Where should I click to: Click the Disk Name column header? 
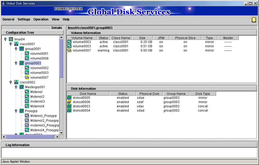click(88, 94)
